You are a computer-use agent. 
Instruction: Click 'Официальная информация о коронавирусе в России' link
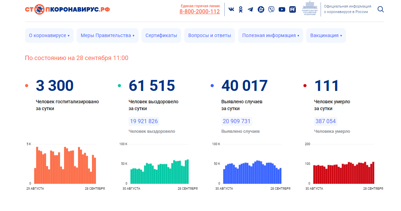347,9
